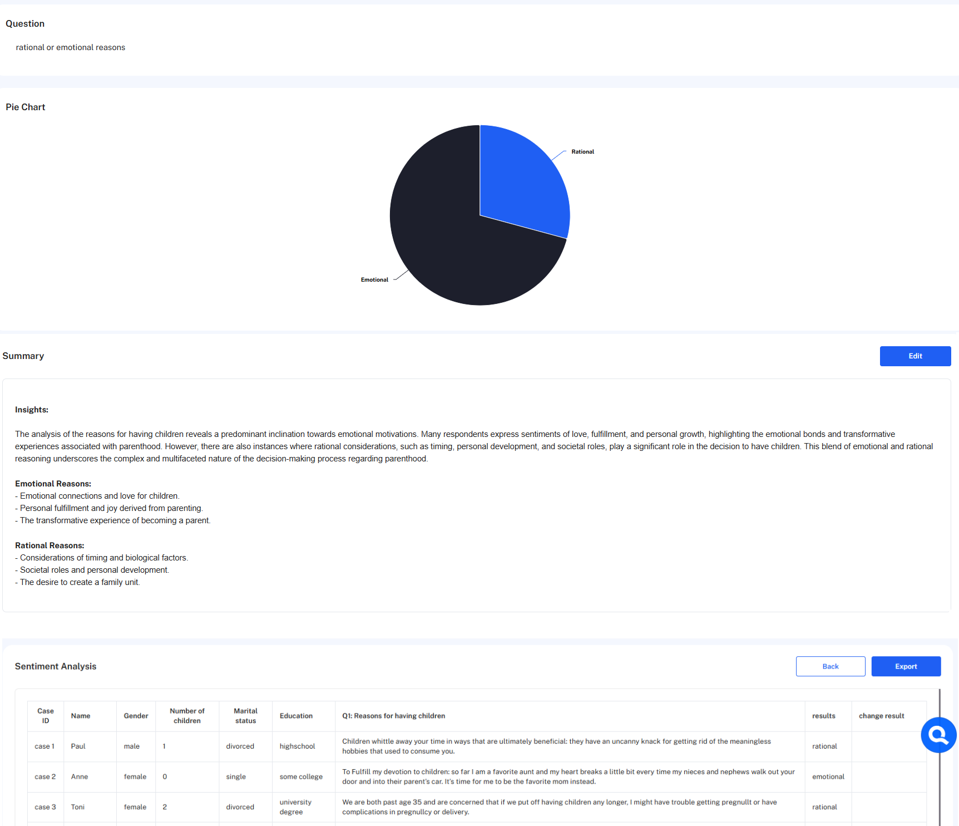Click the Name column header
The image size is (959, 826).
coord(90,716)
